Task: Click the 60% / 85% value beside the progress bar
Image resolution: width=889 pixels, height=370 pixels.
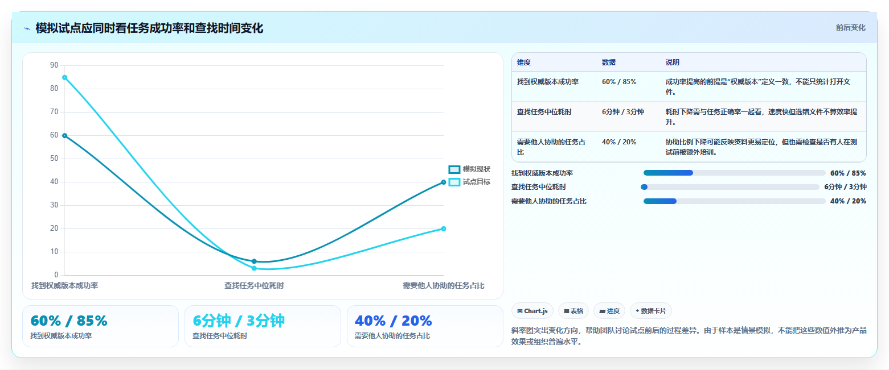Action: pyautogui.click(x=848, y=173)
